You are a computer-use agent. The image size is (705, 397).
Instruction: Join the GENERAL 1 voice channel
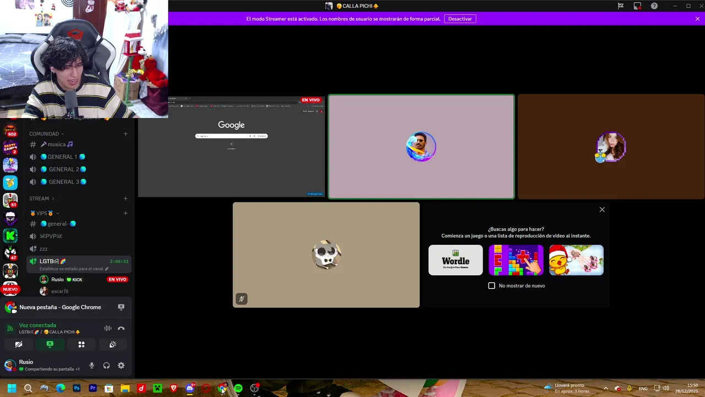pyautogui.click(x=79, y=157)
